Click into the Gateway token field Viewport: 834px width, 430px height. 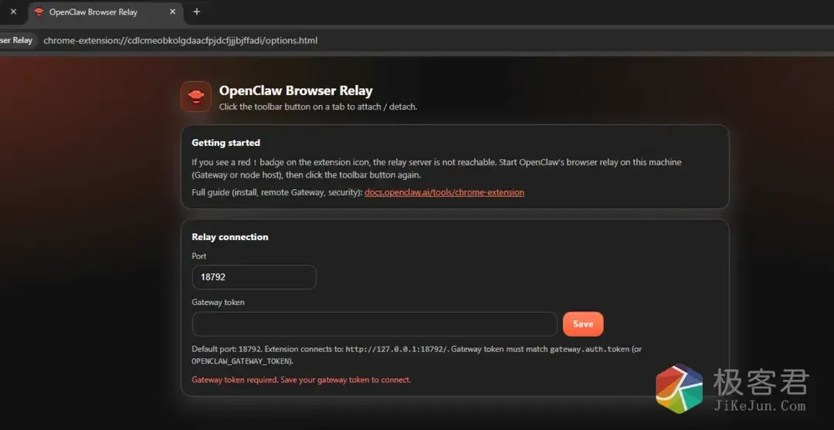[x=375, y=323]
